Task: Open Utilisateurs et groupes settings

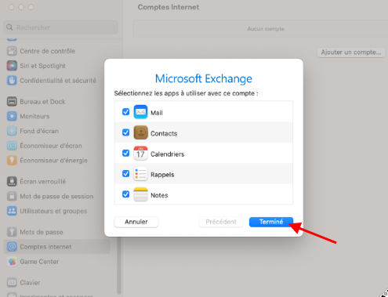Action: click(x=56, y=211)
